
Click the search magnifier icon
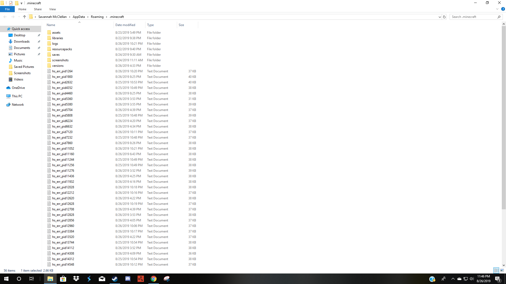[x=499, y=17]
